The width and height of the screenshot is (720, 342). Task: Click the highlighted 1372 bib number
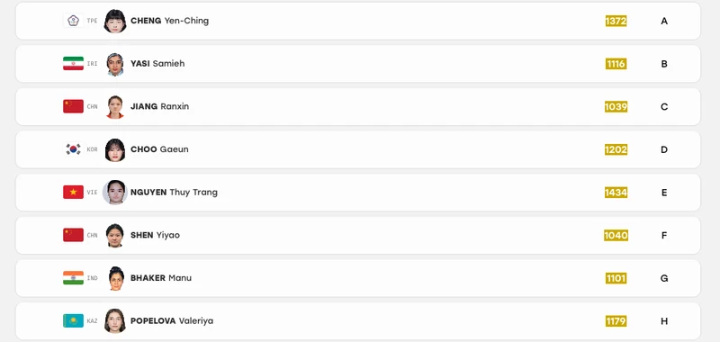click(x=616, y=21)
